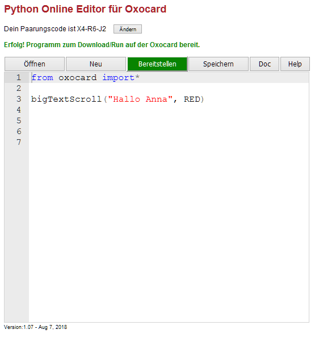
Task: Select line number 5 in the gutter
Action: (x=19, y=120)
